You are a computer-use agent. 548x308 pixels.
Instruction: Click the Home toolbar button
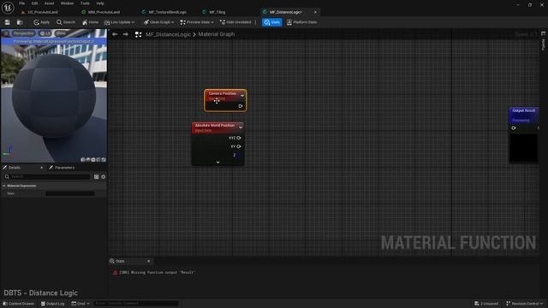90,22
